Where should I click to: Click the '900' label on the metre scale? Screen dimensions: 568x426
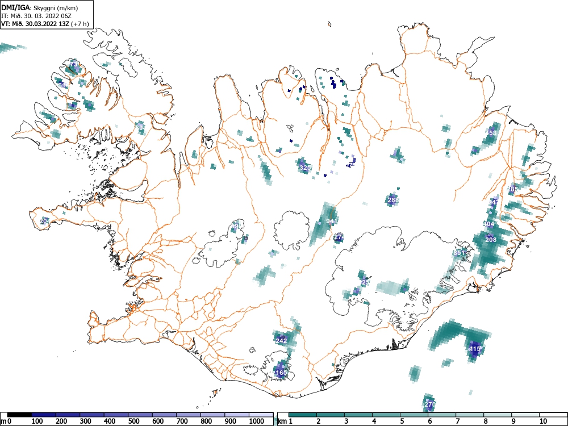tap(231, 421)
